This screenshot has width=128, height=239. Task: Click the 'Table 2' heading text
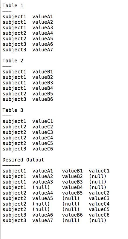point(13,61)
